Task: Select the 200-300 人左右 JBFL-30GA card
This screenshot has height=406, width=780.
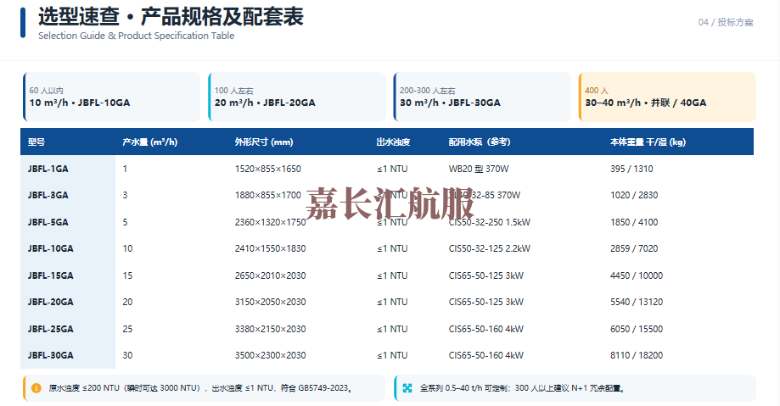Action: pyautogui.click(x=482, y=97)
